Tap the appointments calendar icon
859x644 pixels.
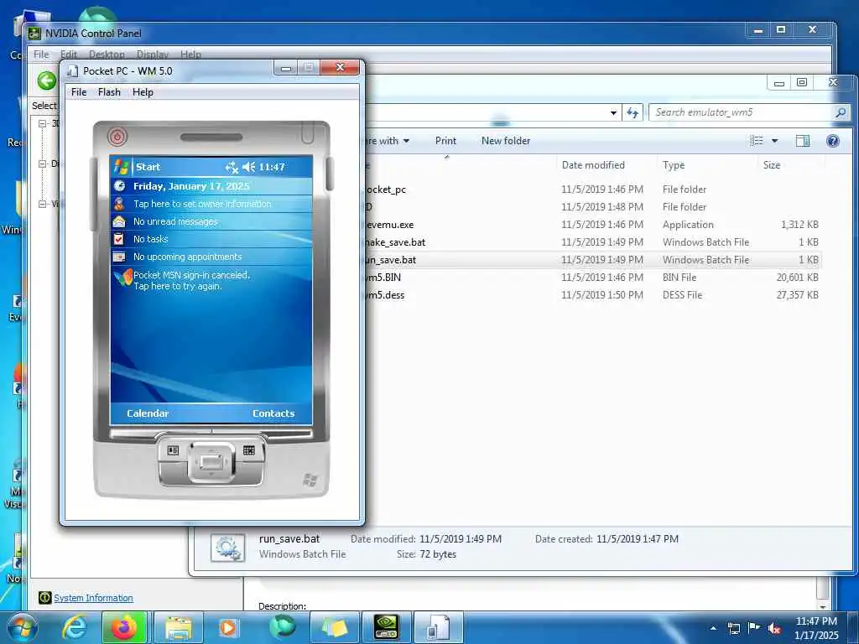coord(119,257)
